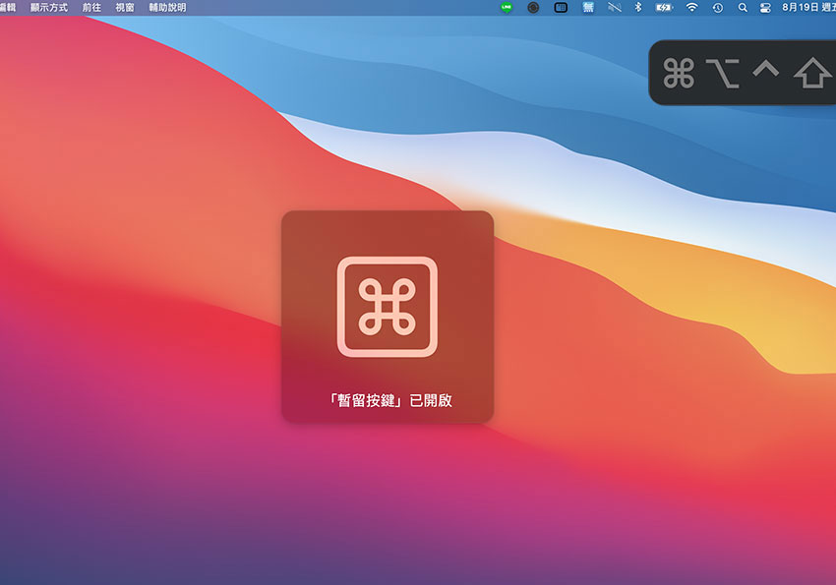836x585 pixels.
Task: Click the「暫留按鍵」已開啟 notification text
Action: pyautogui.click(x=389, y=400)
